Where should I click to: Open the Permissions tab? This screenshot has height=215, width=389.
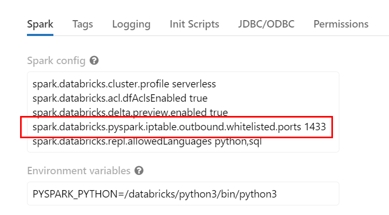(341, 24)
